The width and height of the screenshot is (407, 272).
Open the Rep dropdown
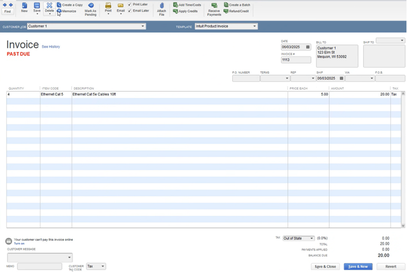[313, 78]
